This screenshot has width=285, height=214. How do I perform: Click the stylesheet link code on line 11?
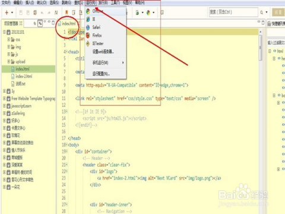(145, 98)
